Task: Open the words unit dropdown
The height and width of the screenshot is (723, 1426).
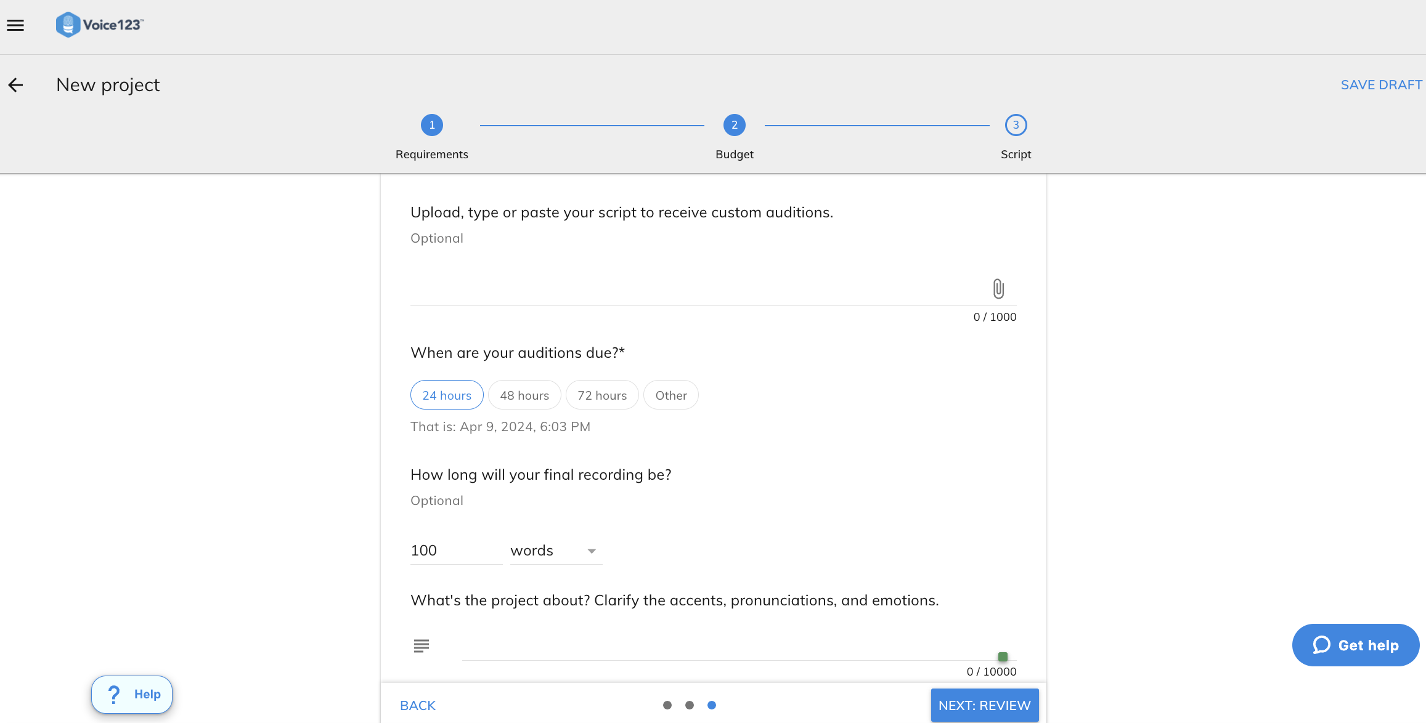Action: pos(555,551)
